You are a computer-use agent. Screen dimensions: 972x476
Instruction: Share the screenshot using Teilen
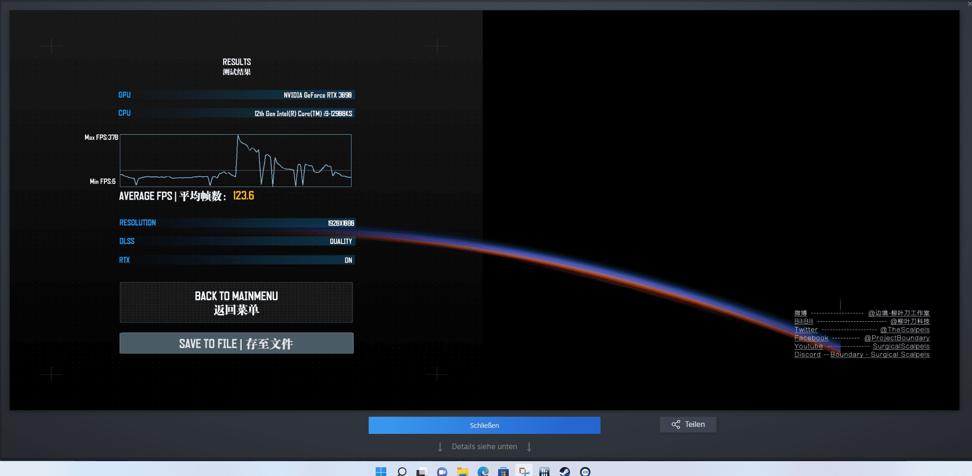pos(688,425)
